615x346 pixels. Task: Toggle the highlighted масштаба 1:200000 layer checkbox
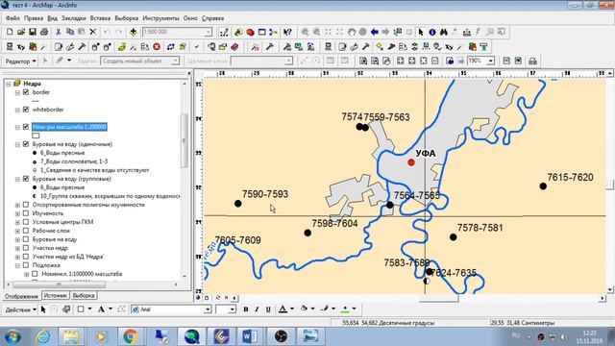26,127
